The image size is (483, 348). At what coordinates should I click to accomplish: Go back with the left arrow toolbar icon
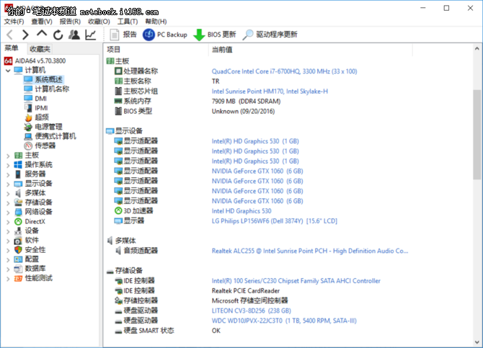[10, 35]
